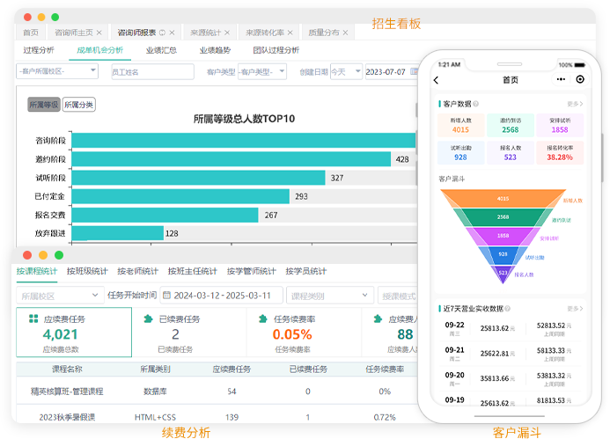This screenshot has height=439, width=610.
Task: Open the 今天 date range dropdown
Action: click(346, 72)
